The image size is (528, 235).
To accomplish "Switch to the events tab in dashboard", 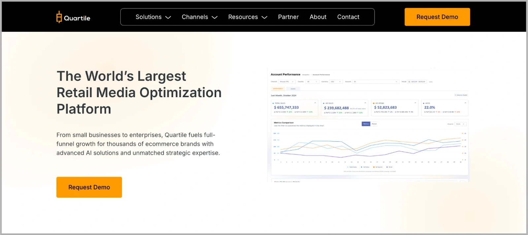I will point(293,89).
